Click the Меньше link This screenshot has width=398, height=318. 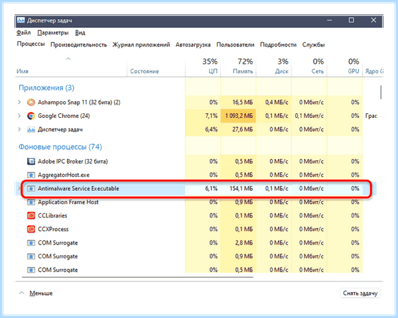tap(41, 293)
